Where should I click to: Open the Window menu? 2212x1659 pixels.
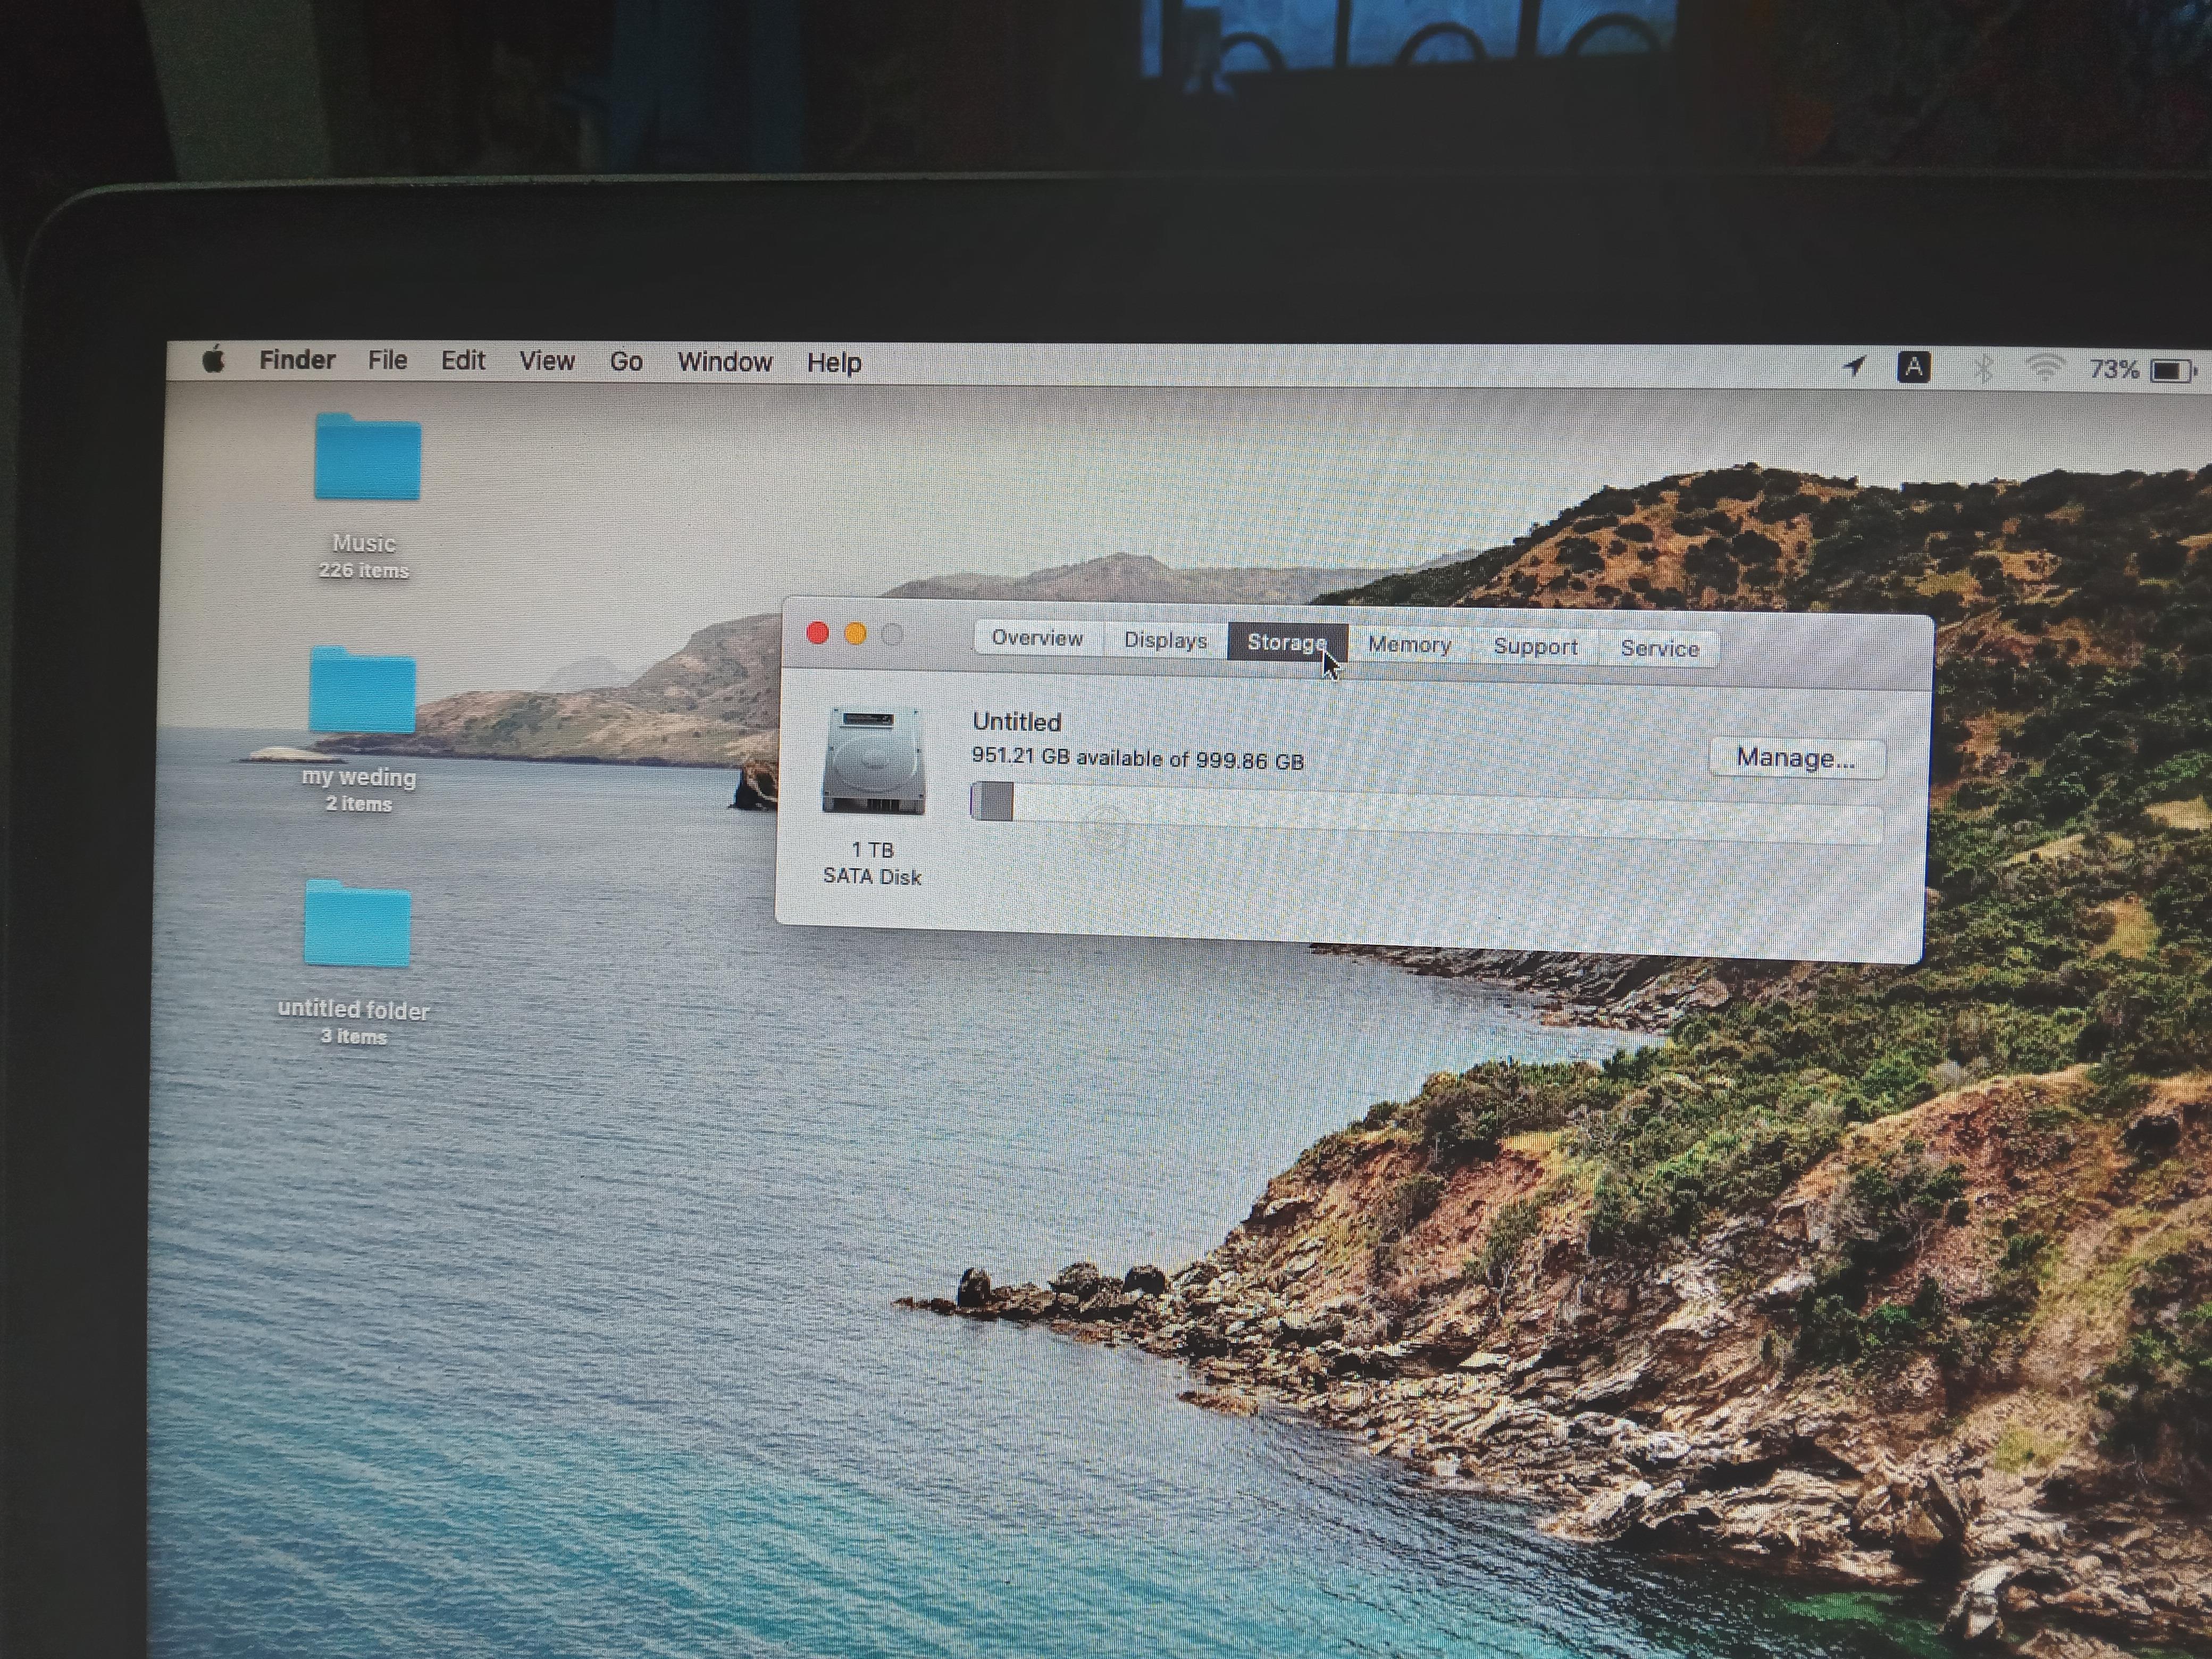(724, 362)
